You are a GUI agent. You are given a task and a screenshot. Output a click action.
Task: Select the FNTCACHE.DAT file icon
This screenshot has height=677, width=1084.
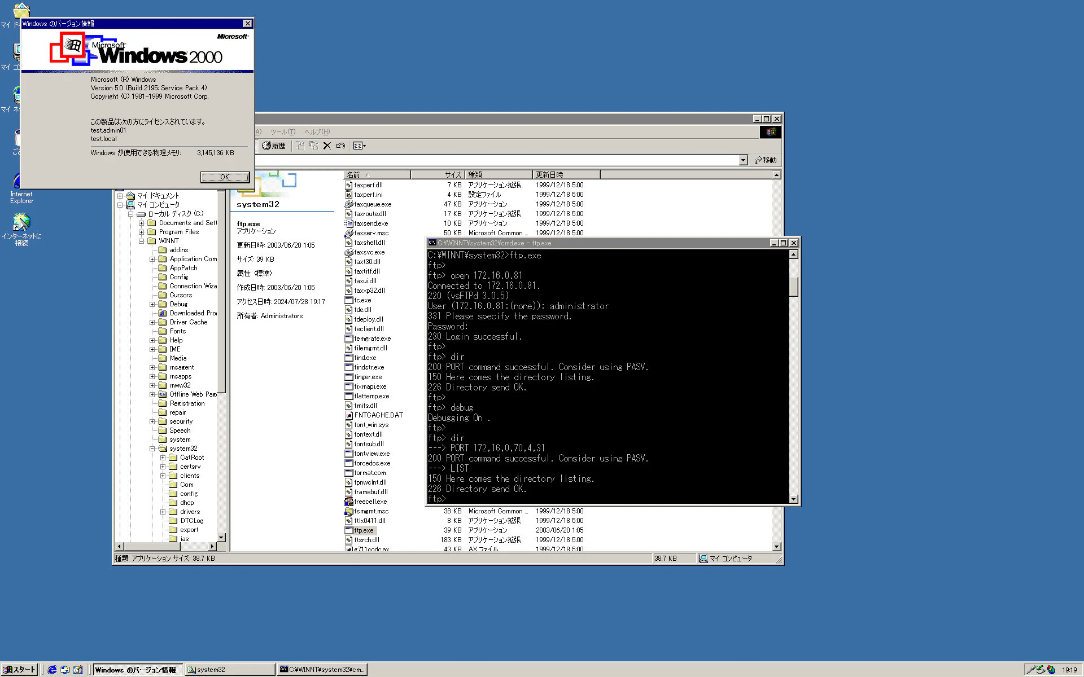(x=349, y=415)
